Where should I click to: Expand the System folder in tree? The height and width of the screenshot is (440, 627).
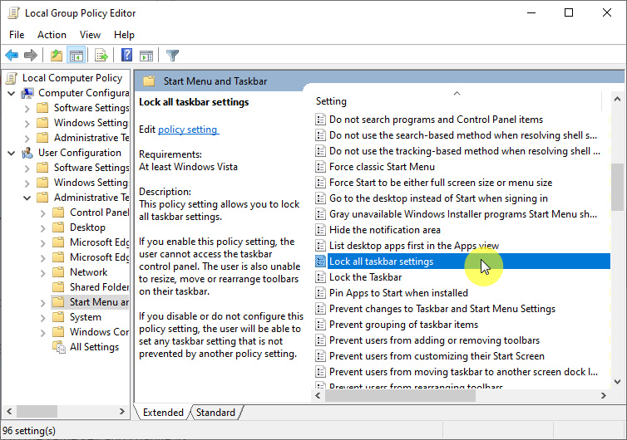(x=43, y=317)
